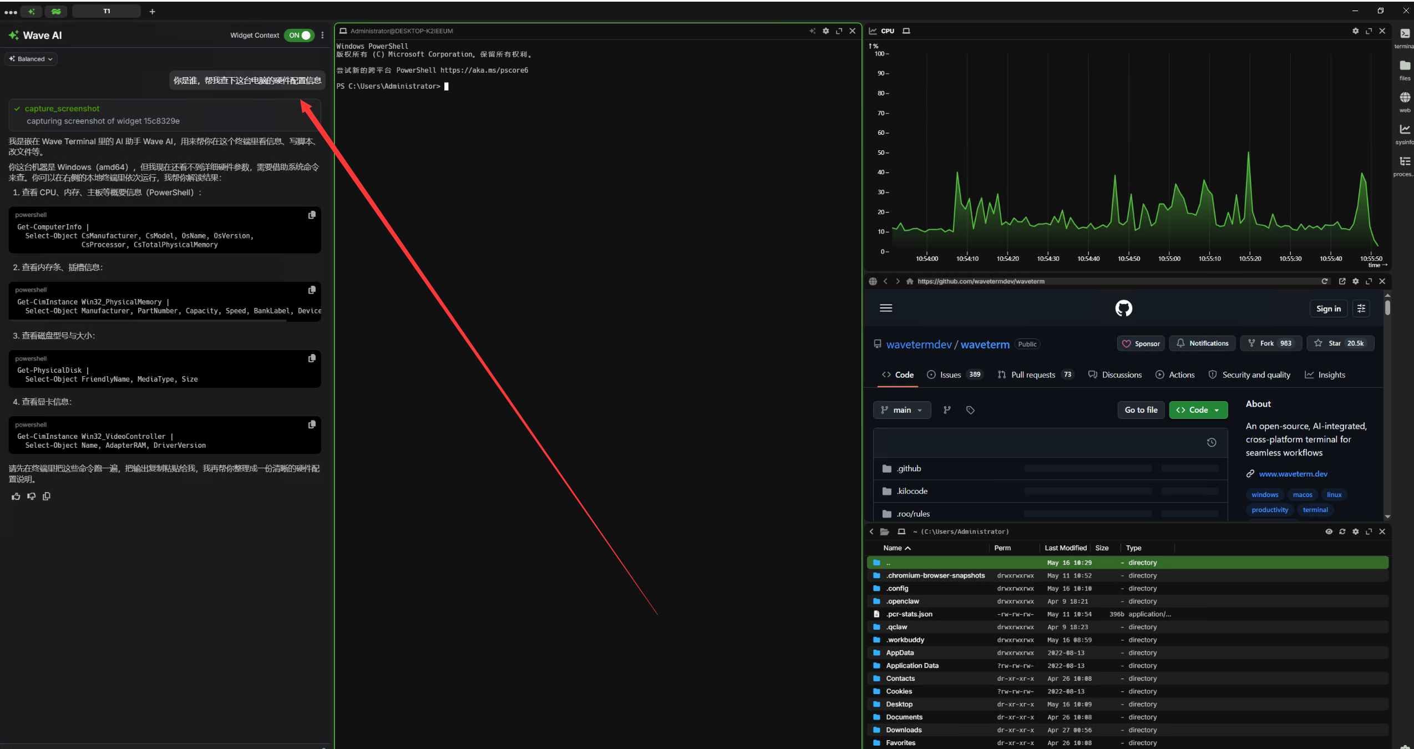Open the Pull requests tab
The height and width of the screenshot is (749, 1414).
click(1035, 374)
